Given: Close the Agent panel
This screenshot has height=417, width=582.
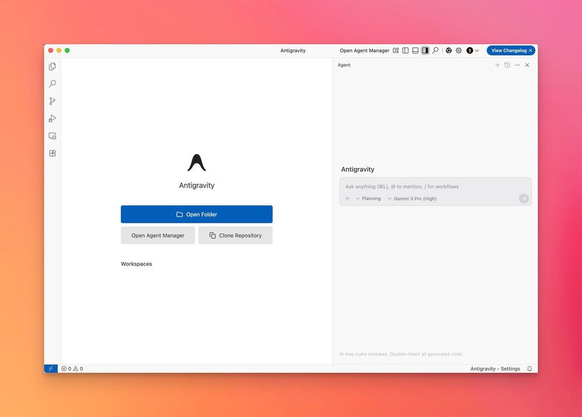Looking at the screenshot, I should tap(527, 65).
